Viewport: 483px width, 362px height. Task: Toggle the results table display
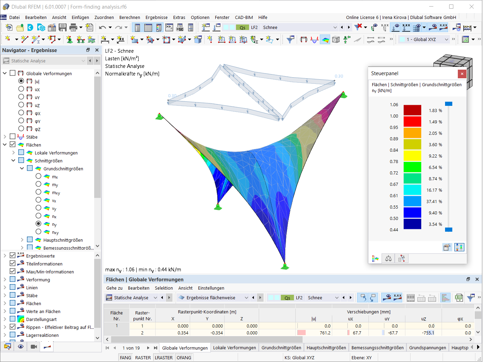148,28
